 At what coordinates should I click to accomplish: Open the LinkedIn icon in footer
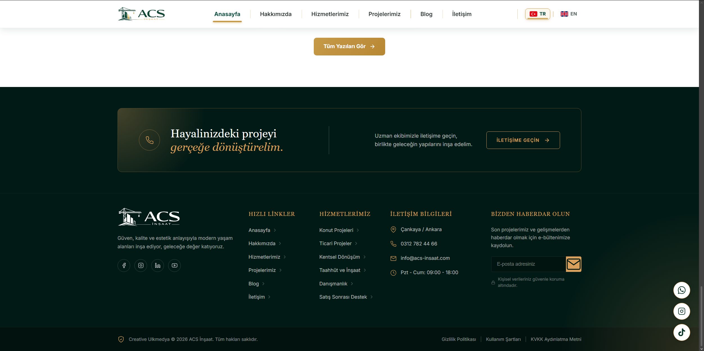coord(157,265)
